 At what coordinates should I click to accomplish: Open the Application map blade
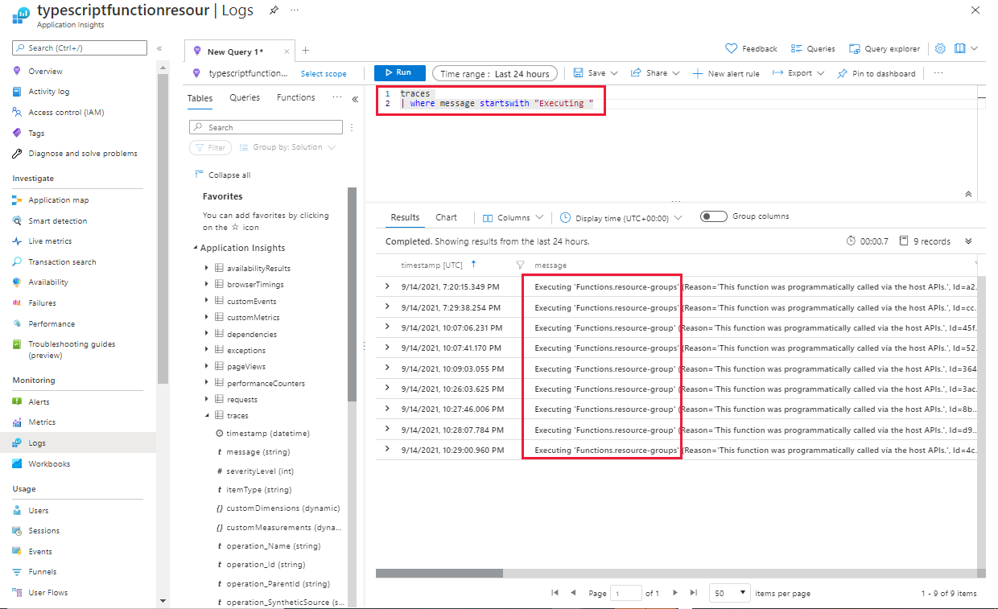pyautogui.click(x=52, y=200)
